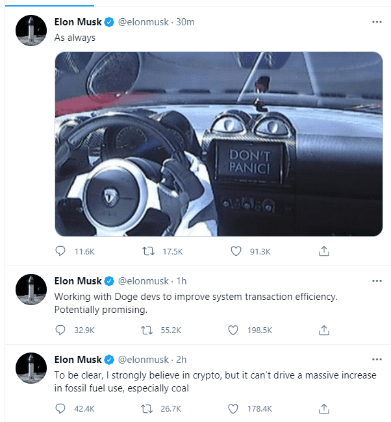The height and width of the screenshot is (422, 391).
Task: Retweet the Doge devs tweet
Action: pyautogui.click(x=147, y=330)
